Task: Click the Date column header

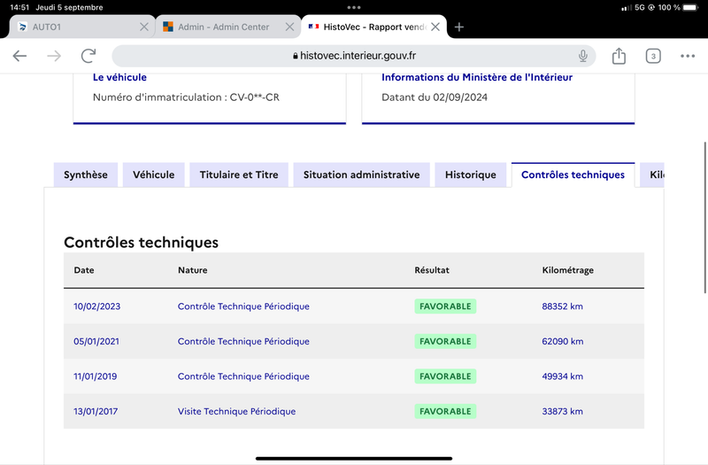Action: click(x=84, y=270)
